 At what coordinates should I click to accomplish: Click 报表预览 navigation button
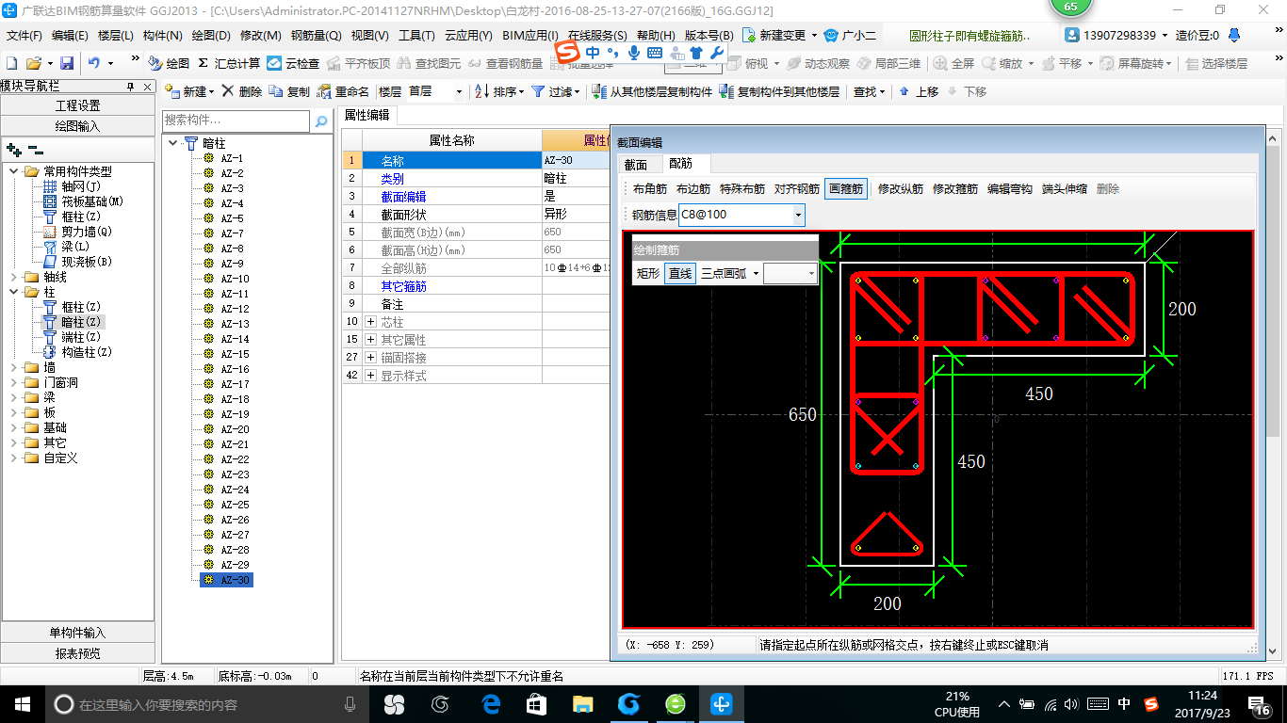77,653
